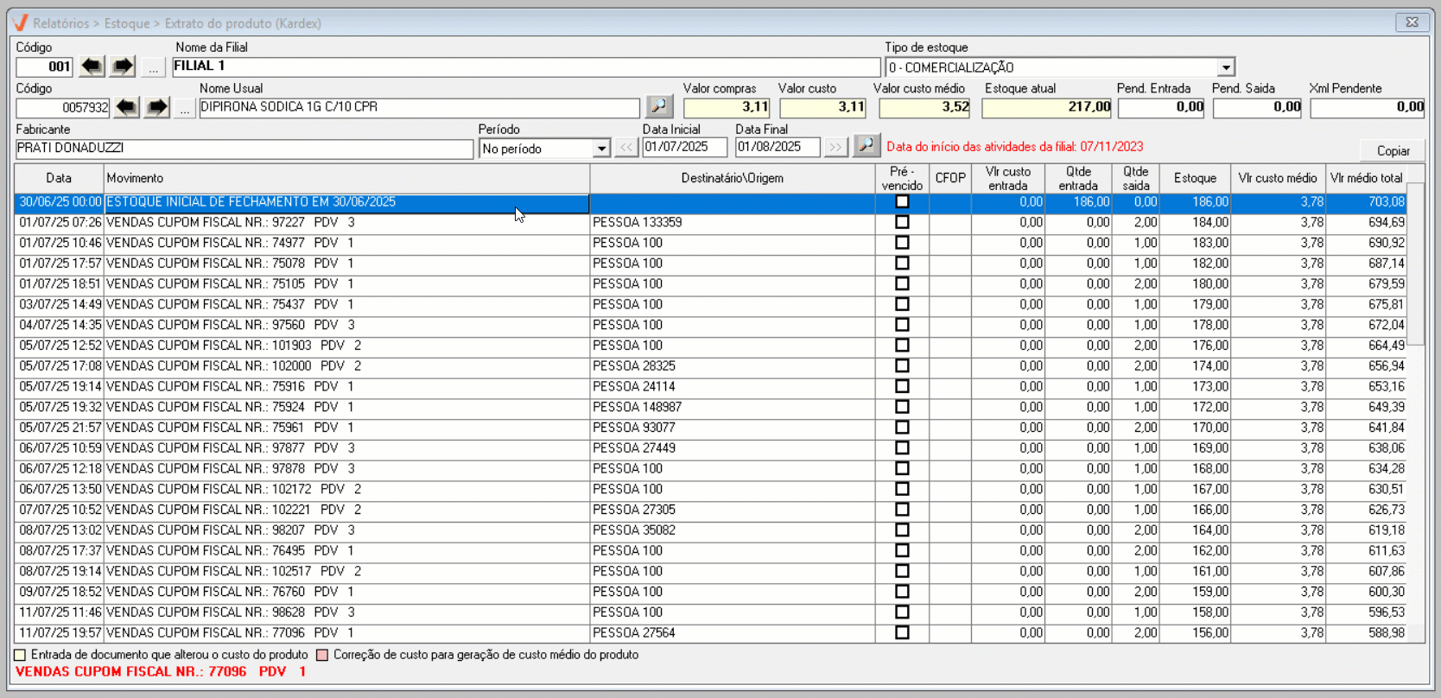
Task: Toggle Pré-vencido checkbox for cupom 97227 row
Action: 902,222
